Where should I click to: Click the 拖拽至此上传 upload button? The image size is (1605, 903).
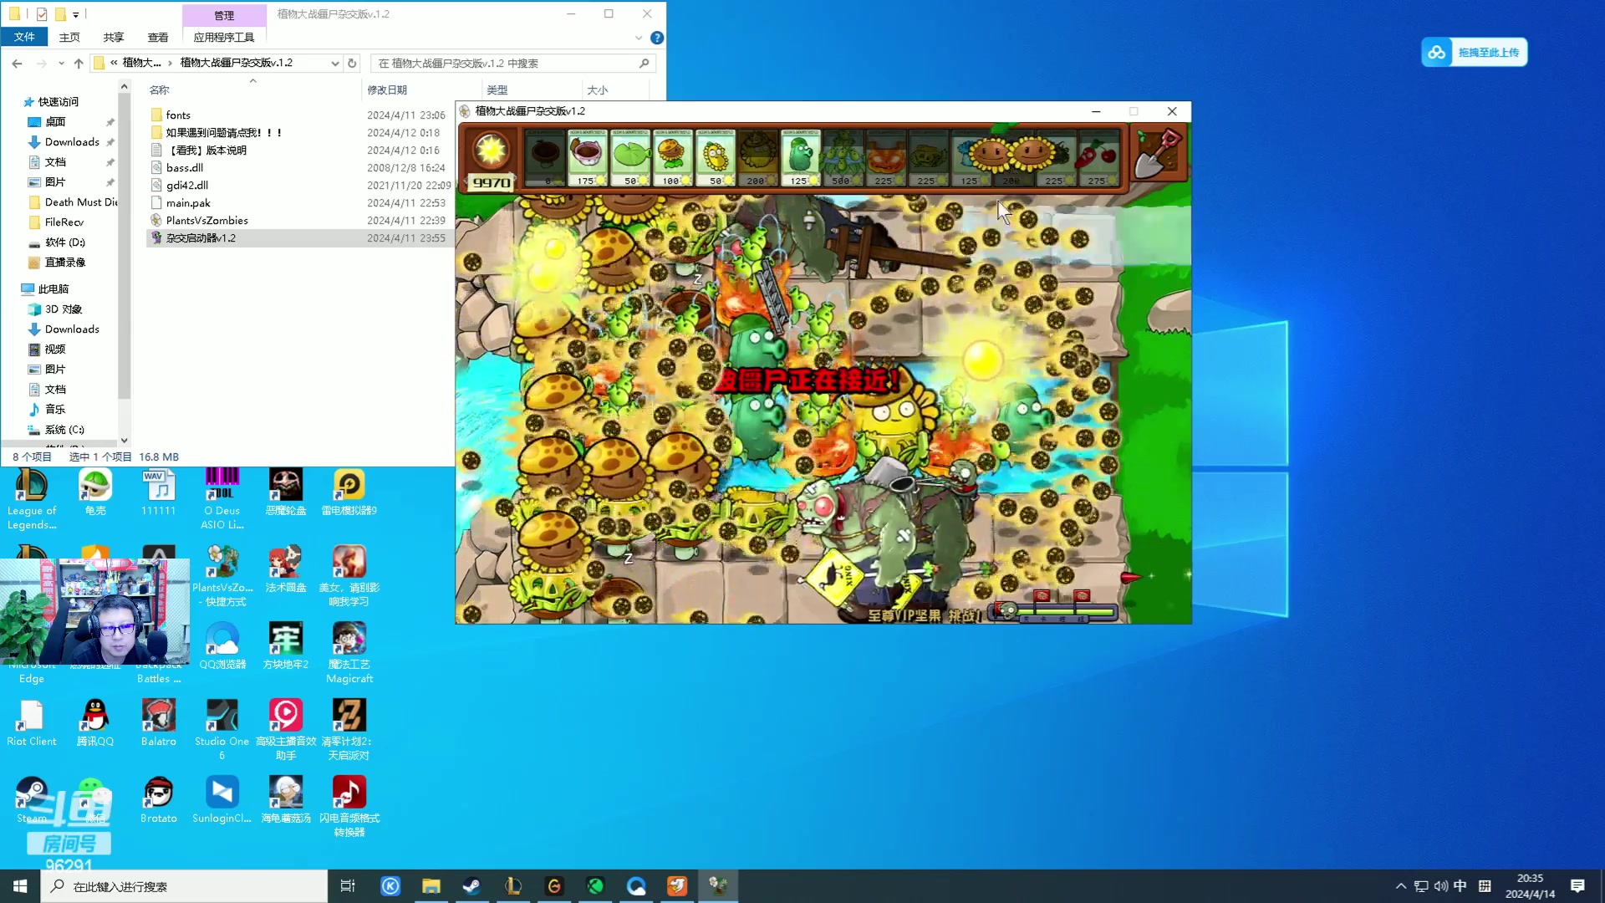coord(1475,53)
